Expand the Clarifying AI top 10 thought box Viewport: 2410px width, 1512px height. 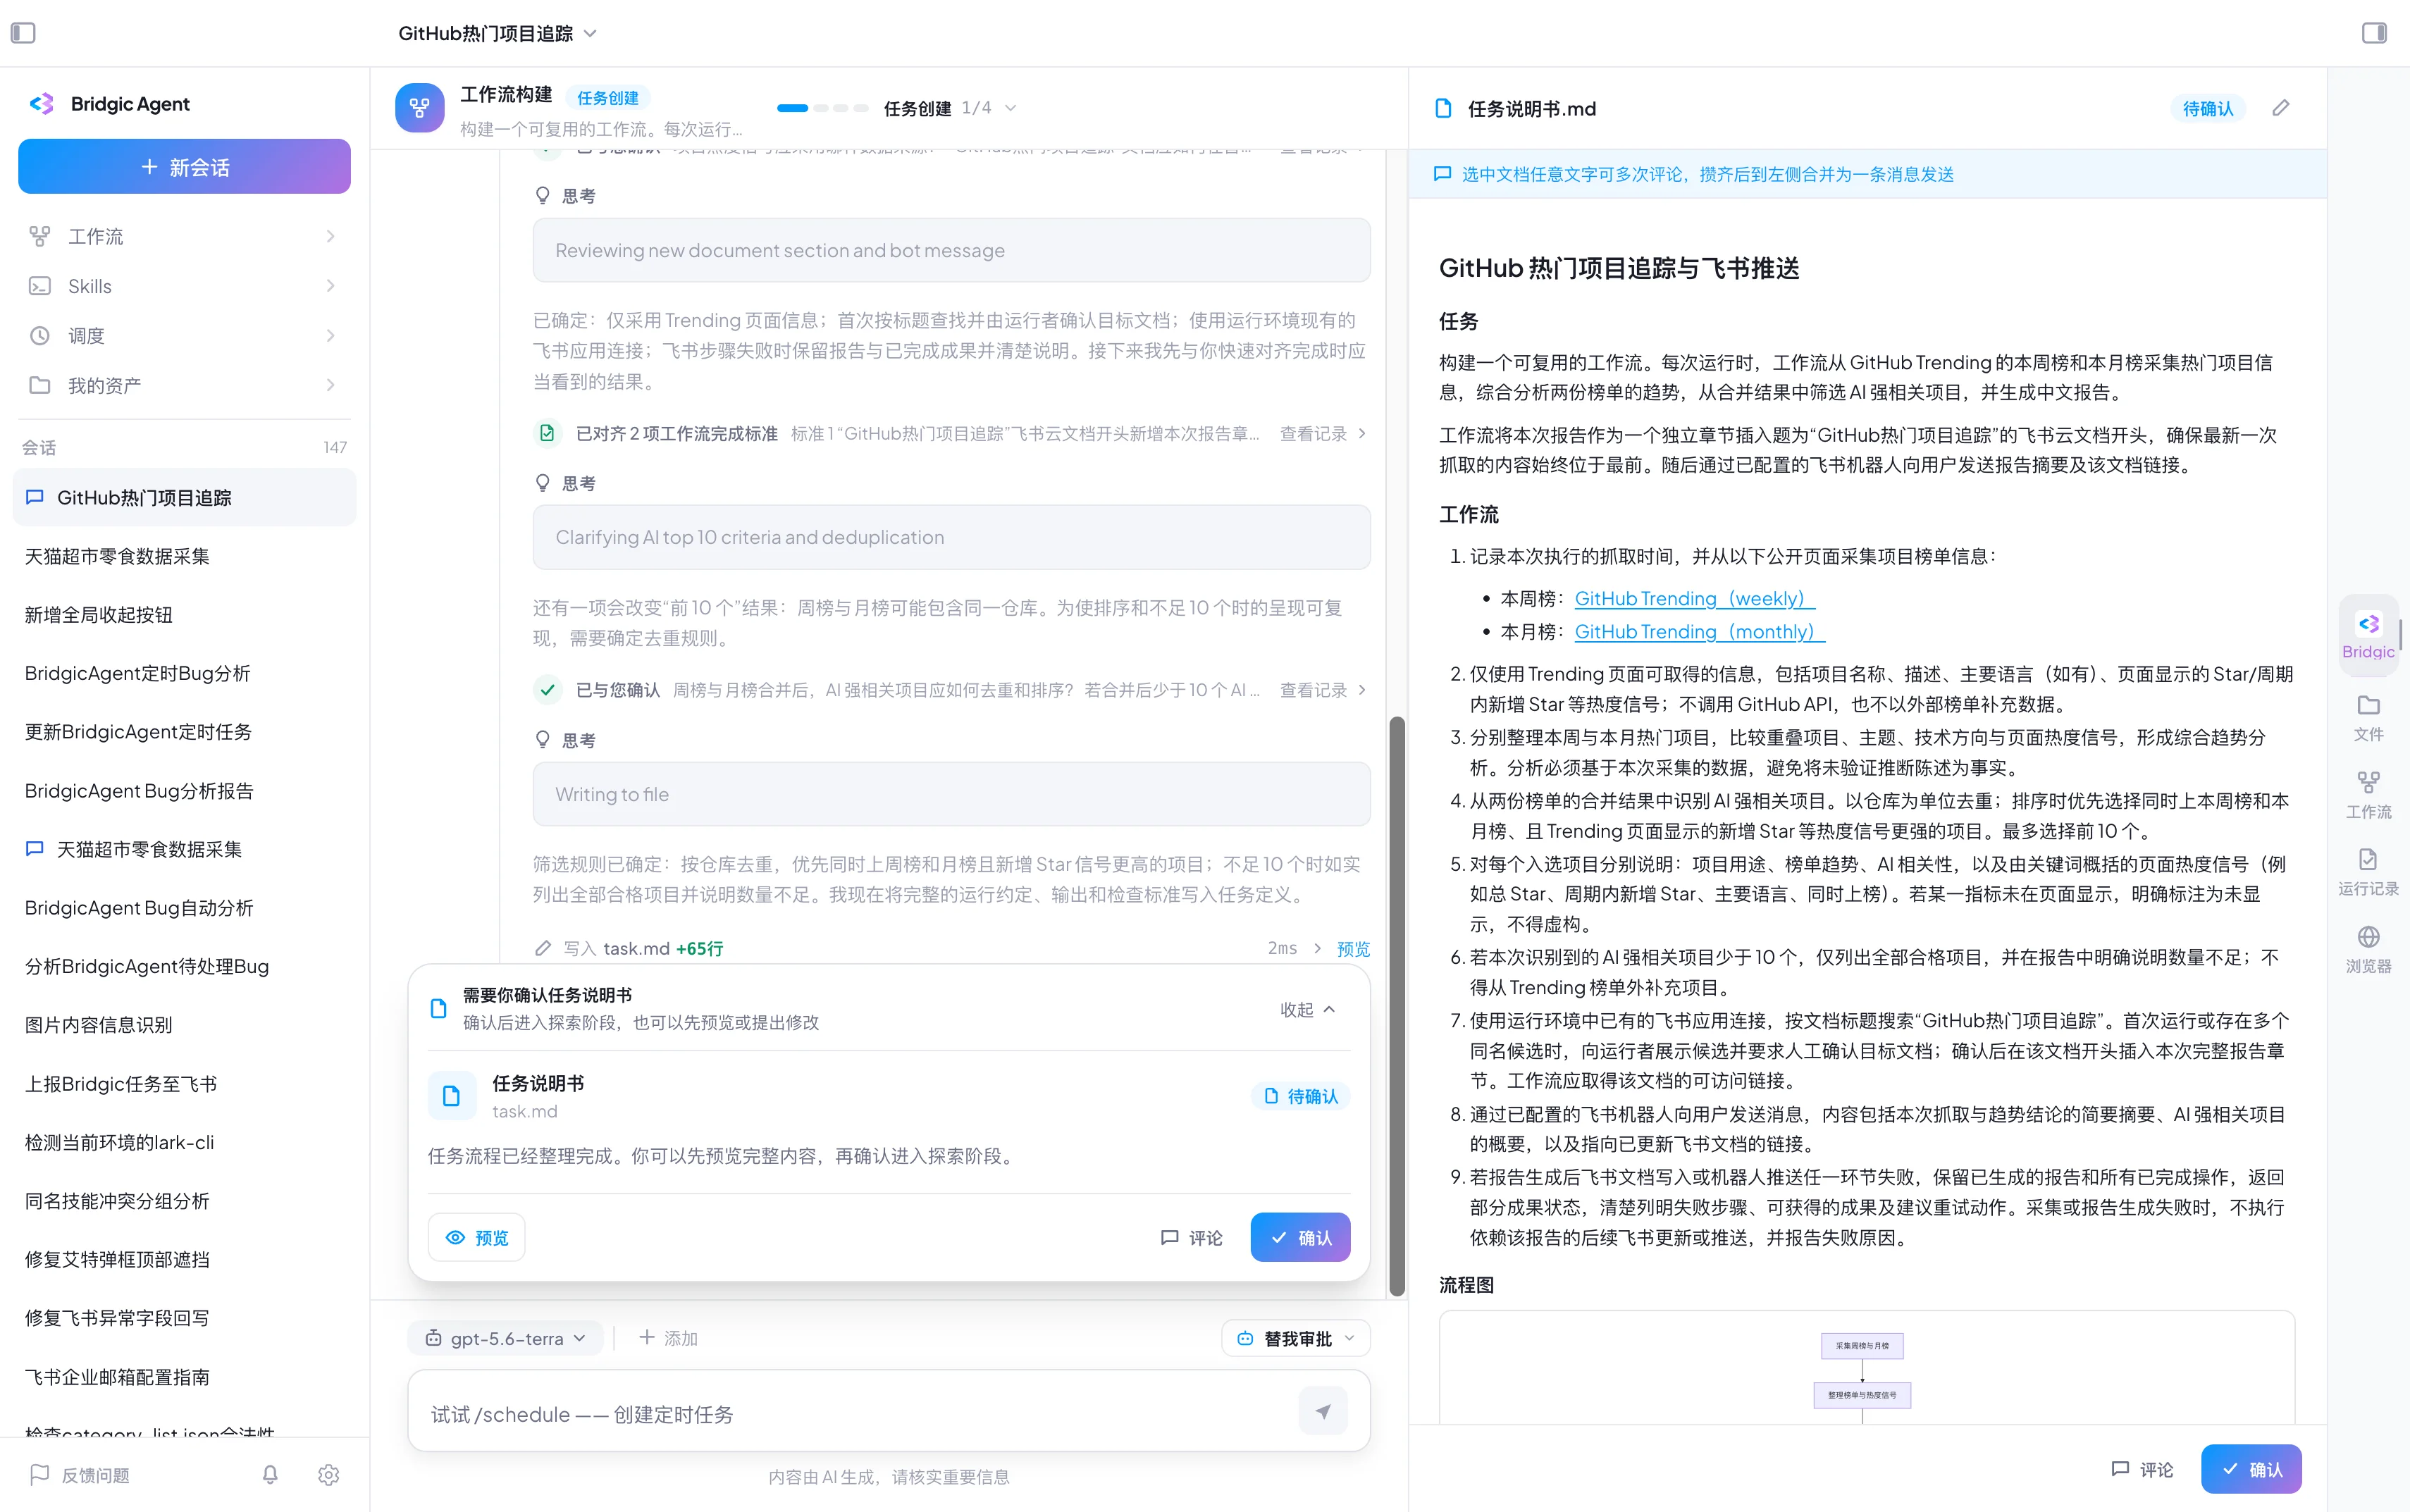[951, 537]
